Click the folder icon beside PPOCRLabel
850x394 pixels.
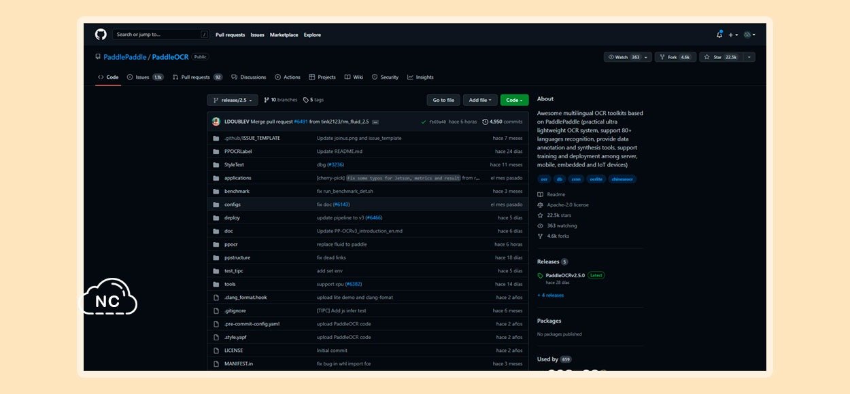[x=216, y=151]
